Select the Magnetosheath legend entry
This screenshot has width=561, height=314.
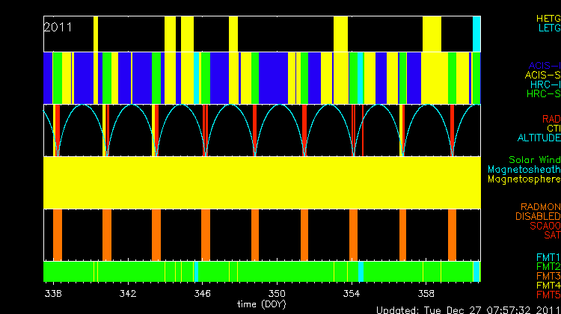[x=524, y=170]
